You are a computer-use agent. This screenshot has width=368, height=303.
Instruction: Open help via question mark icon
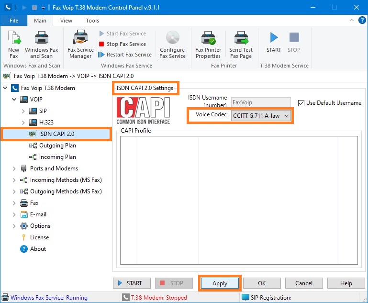362,20
